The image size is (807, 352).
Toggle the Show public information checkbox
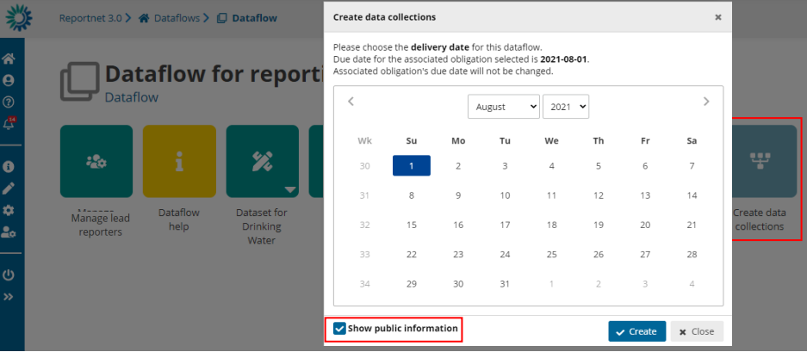pyautogui.click(x=340, y=329)
